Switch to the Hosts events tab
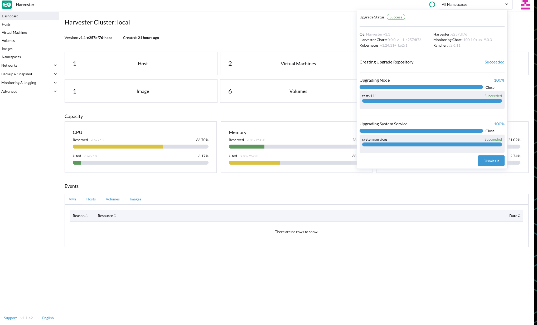Viewport: 537px width, 325px height. pos(91,199)
